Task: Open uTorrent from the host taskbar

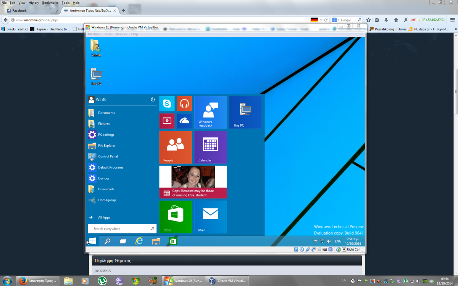Action: 102,281
